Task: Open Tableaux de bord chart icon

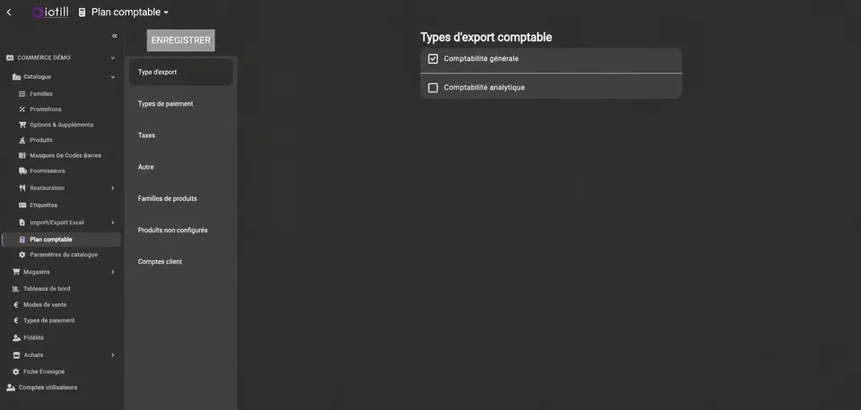Action: [16, 289]
